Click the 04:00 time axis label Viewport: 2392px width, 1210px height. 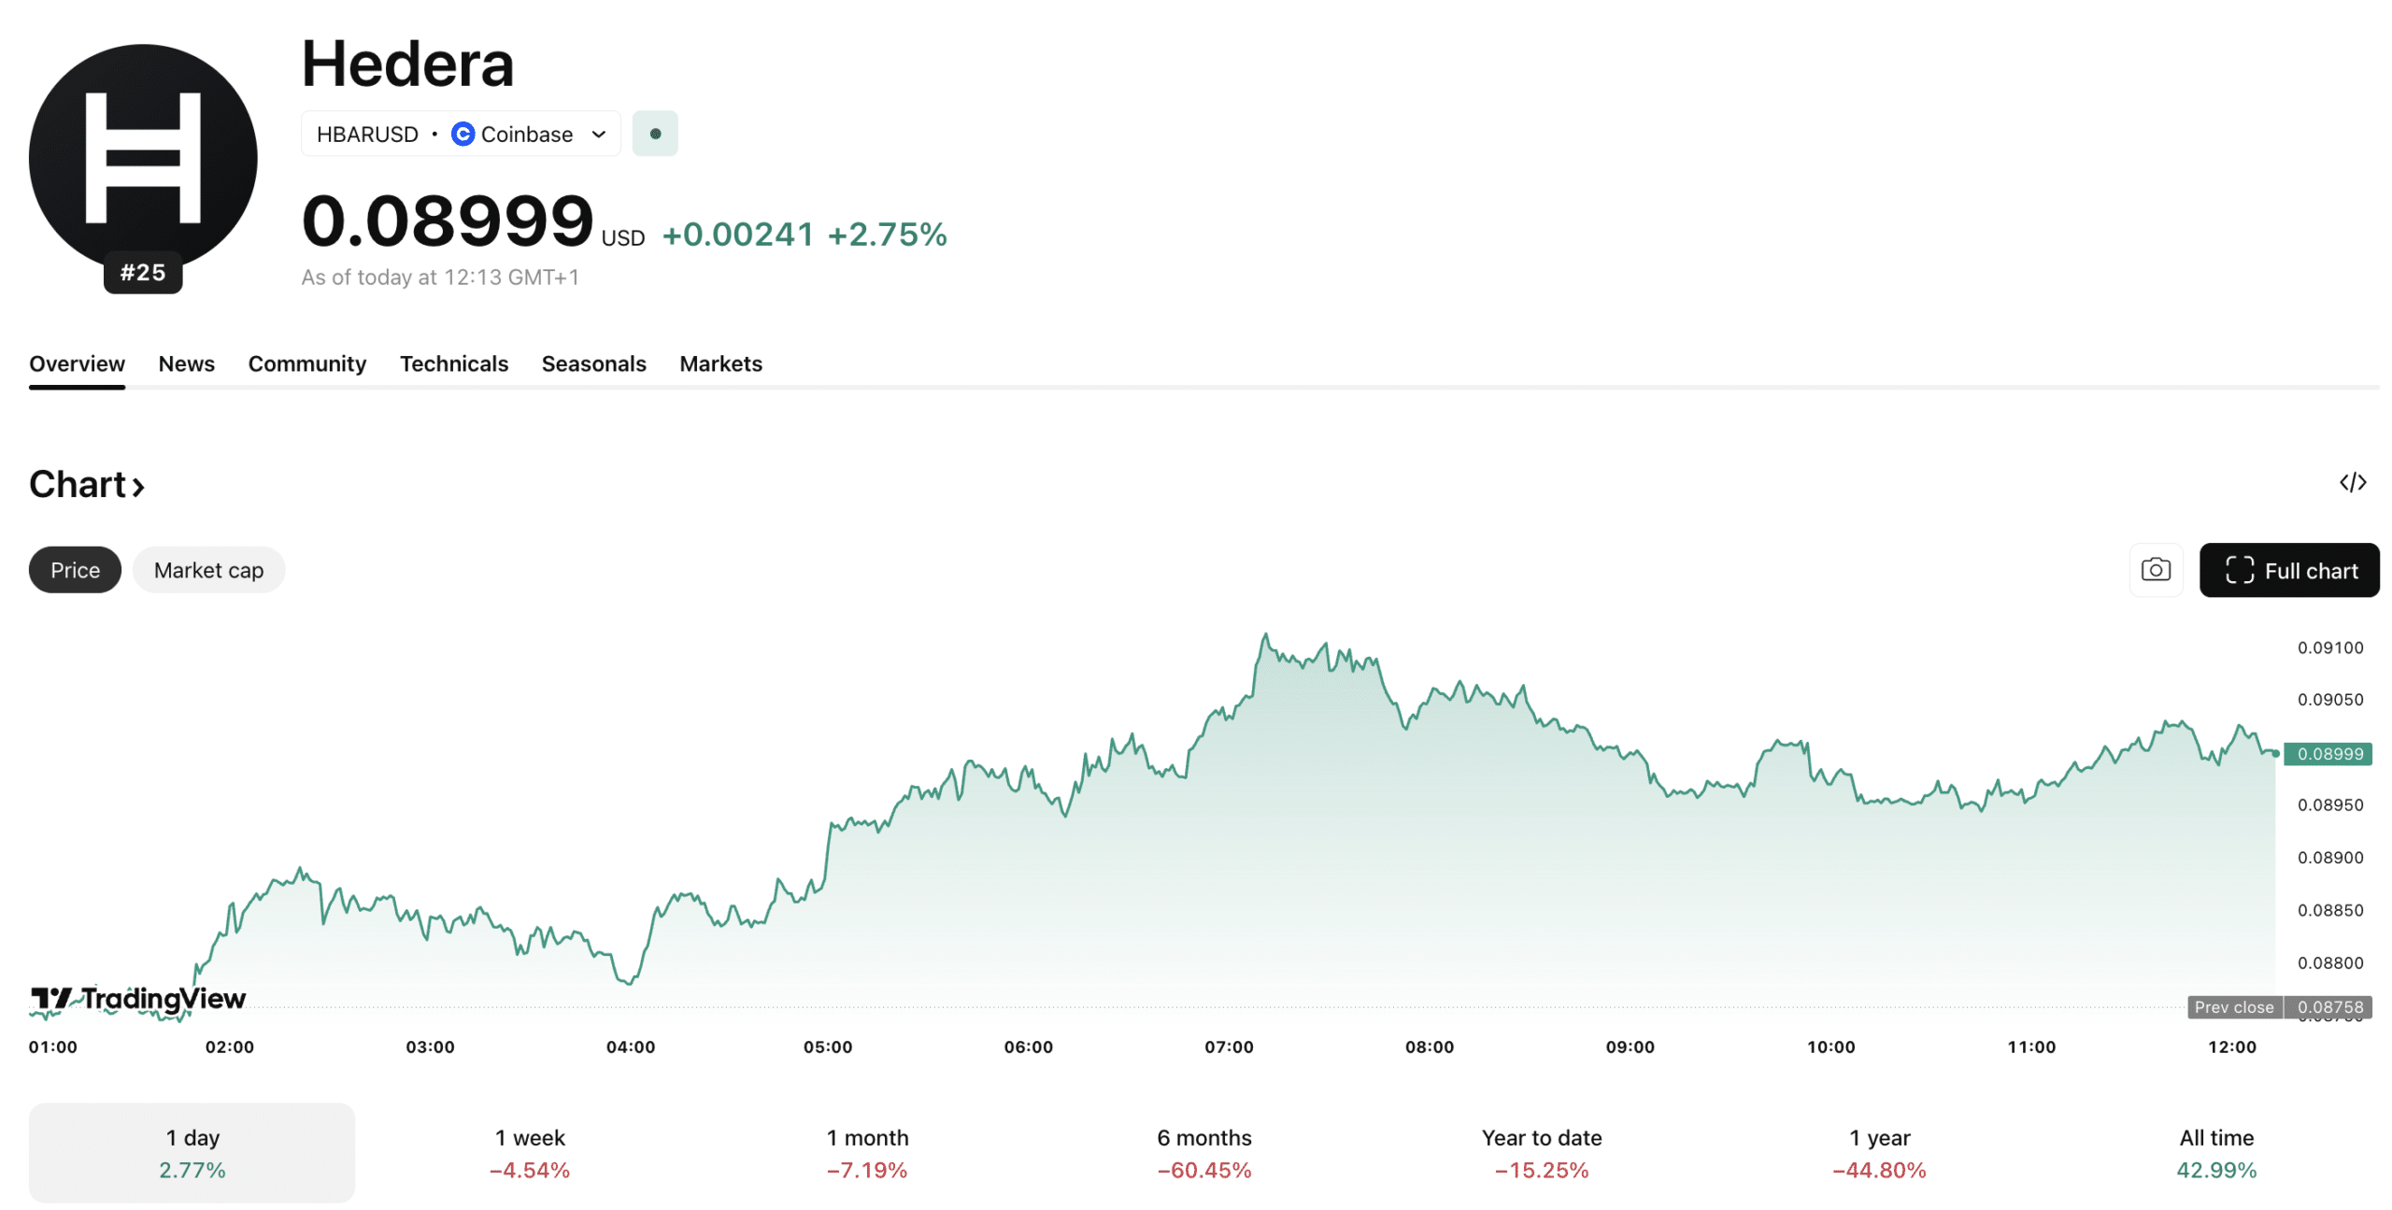coord(631,1047)
